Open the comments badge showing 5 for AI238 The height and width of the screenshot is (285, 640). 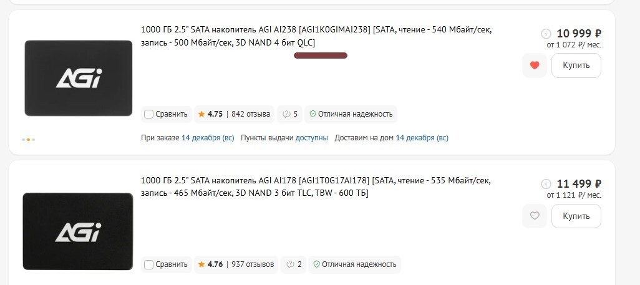coord(289,114)
